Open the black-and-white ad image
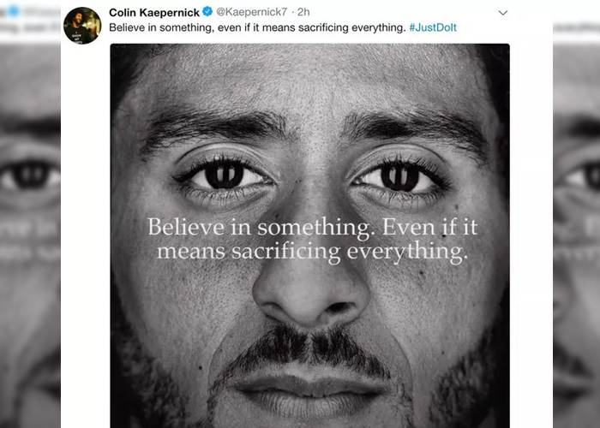600x428 pixels. [310, 235]
